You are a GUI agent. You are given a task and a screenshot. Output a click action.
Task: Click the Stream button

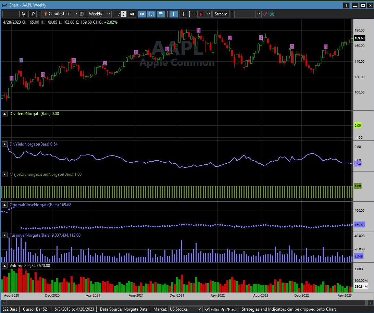tap(221, 14)
